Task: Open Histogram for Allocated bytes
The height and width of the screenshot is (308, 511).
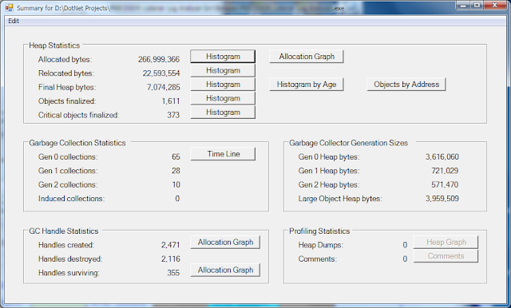Action: click(x=223, y=57)
